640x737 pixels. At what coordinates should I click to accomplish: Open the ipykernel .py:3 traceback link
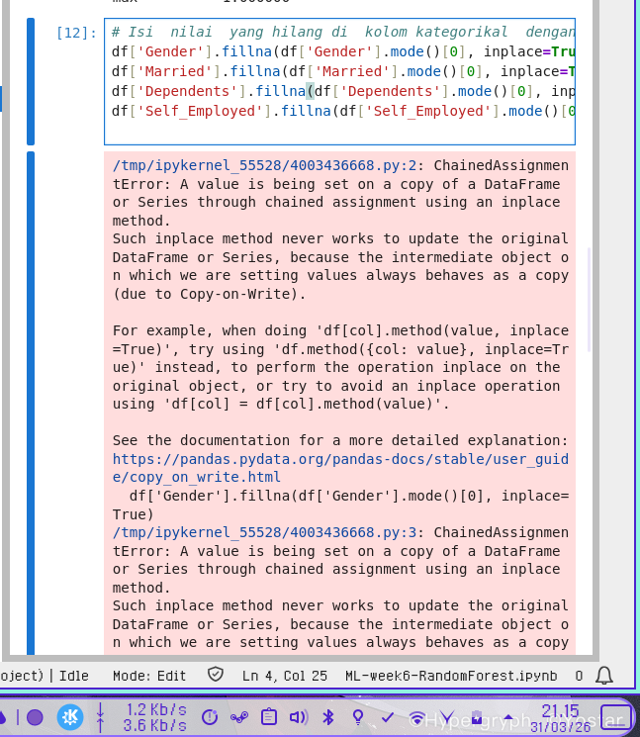click(x=264, y=532)
